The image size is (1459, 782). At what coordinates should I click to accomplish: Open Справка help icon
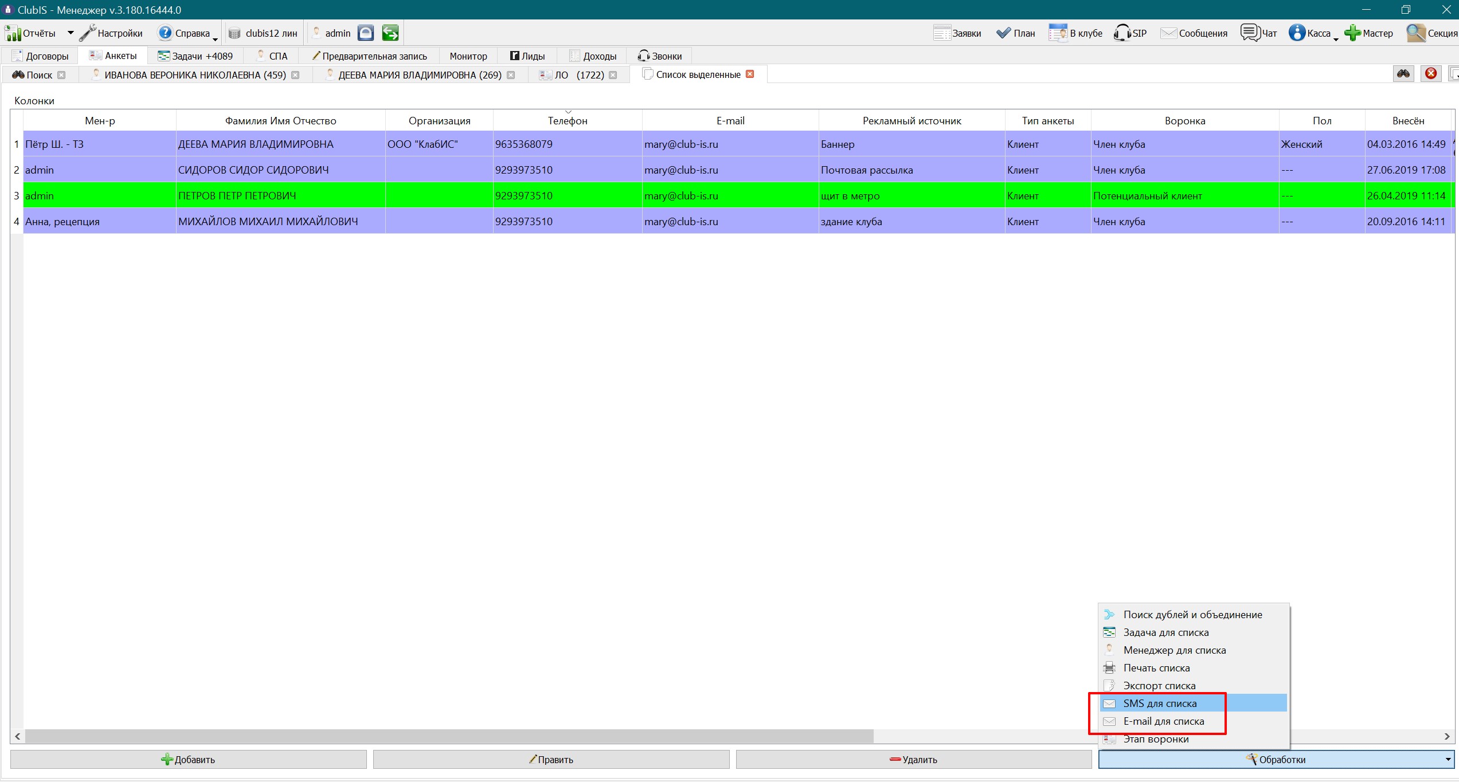click(165, 33)
